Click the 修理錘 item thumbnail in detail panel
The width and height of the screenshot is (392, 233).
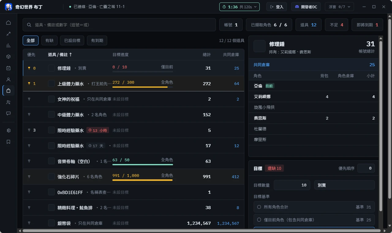[259, 46]
